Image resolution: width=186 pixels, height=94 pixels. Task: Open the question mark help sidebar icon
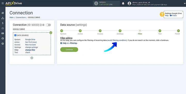tap(3, 44)
